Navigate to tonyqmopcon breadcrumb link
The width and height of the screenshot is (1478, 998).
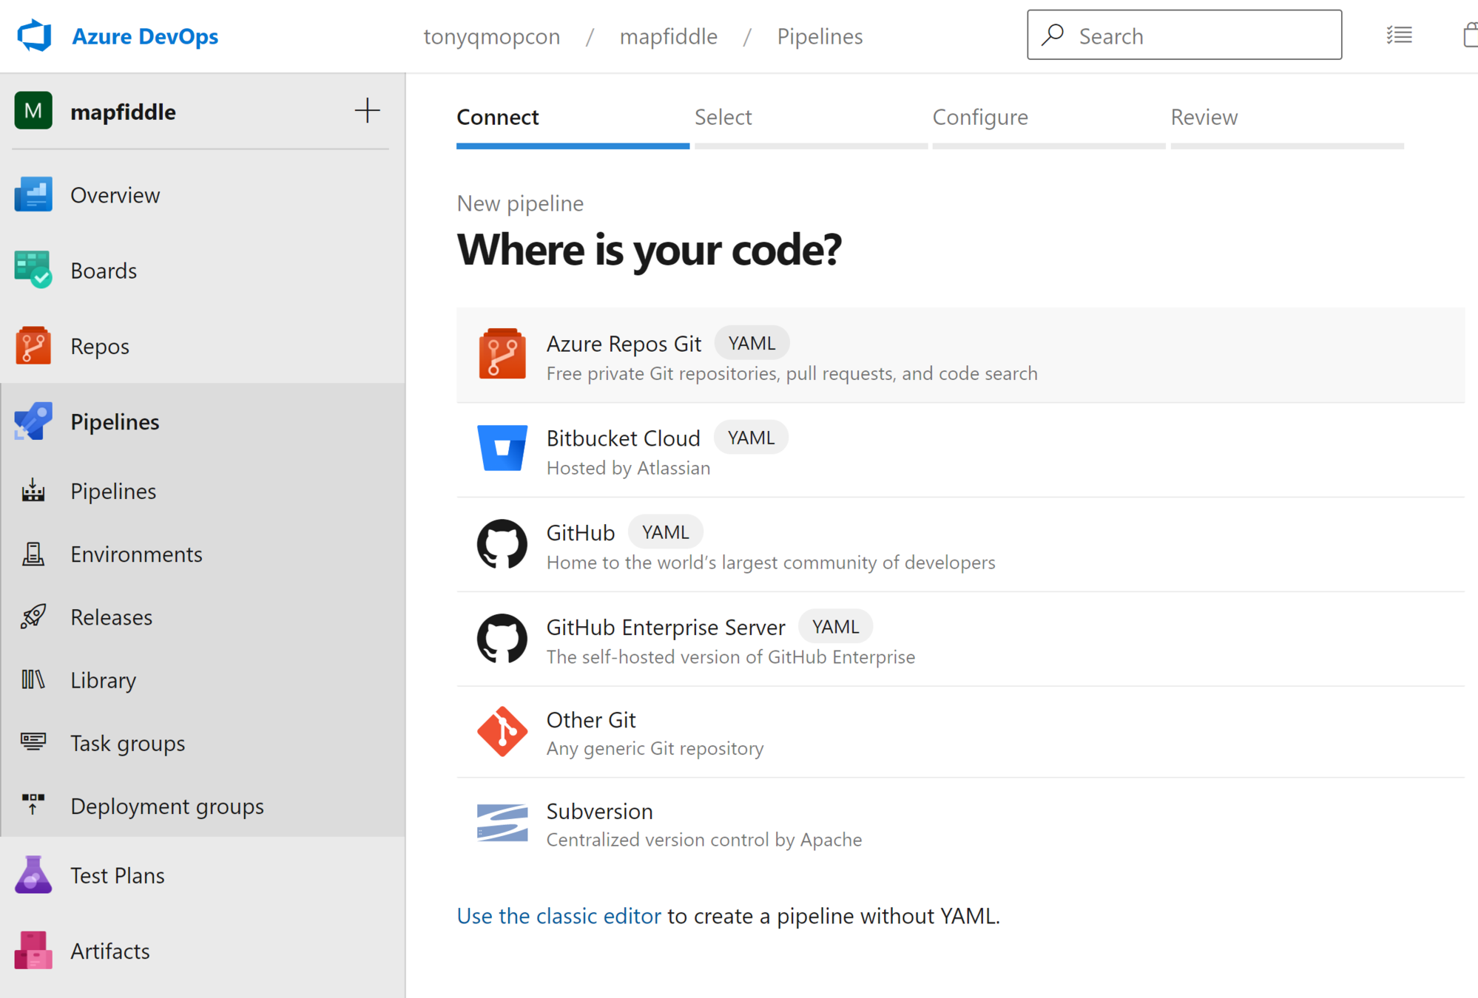491,36
